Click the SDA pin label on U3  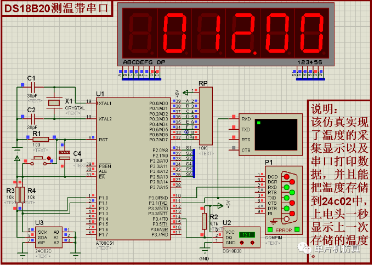pyautogui.click(x=43, y=238)
